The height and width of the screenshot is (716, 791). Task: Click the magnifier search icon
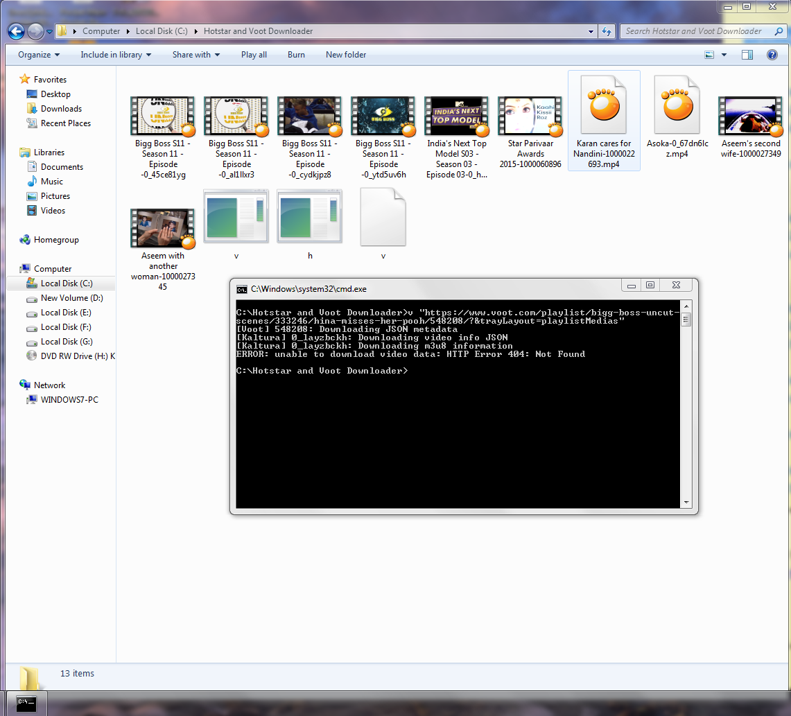(779, 31)
